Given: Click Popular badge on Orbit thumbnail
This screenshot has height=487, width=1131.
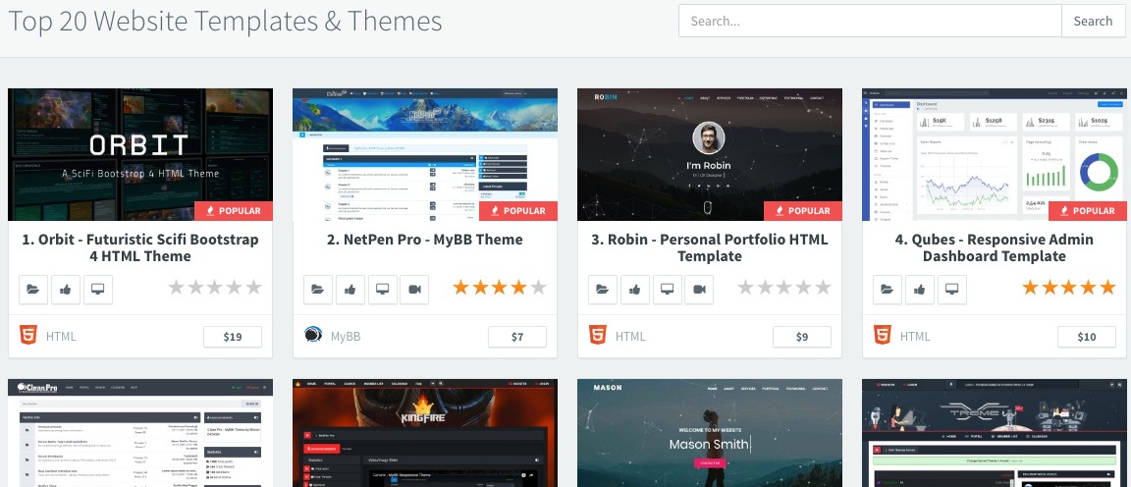Looking at the screenshot, I should (233, 211).
